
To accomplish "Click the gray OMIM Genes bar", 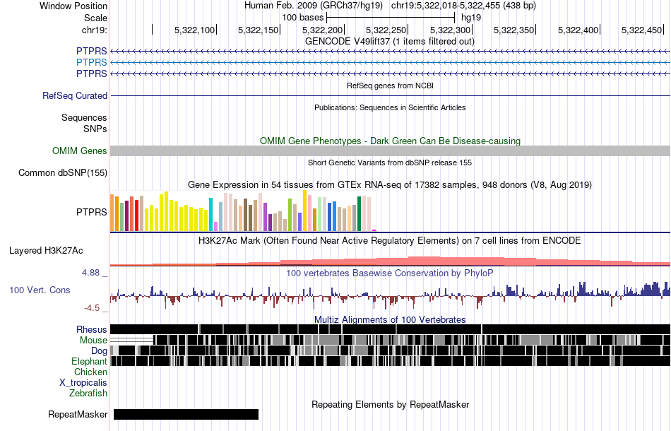I will (x=391, y=150).
